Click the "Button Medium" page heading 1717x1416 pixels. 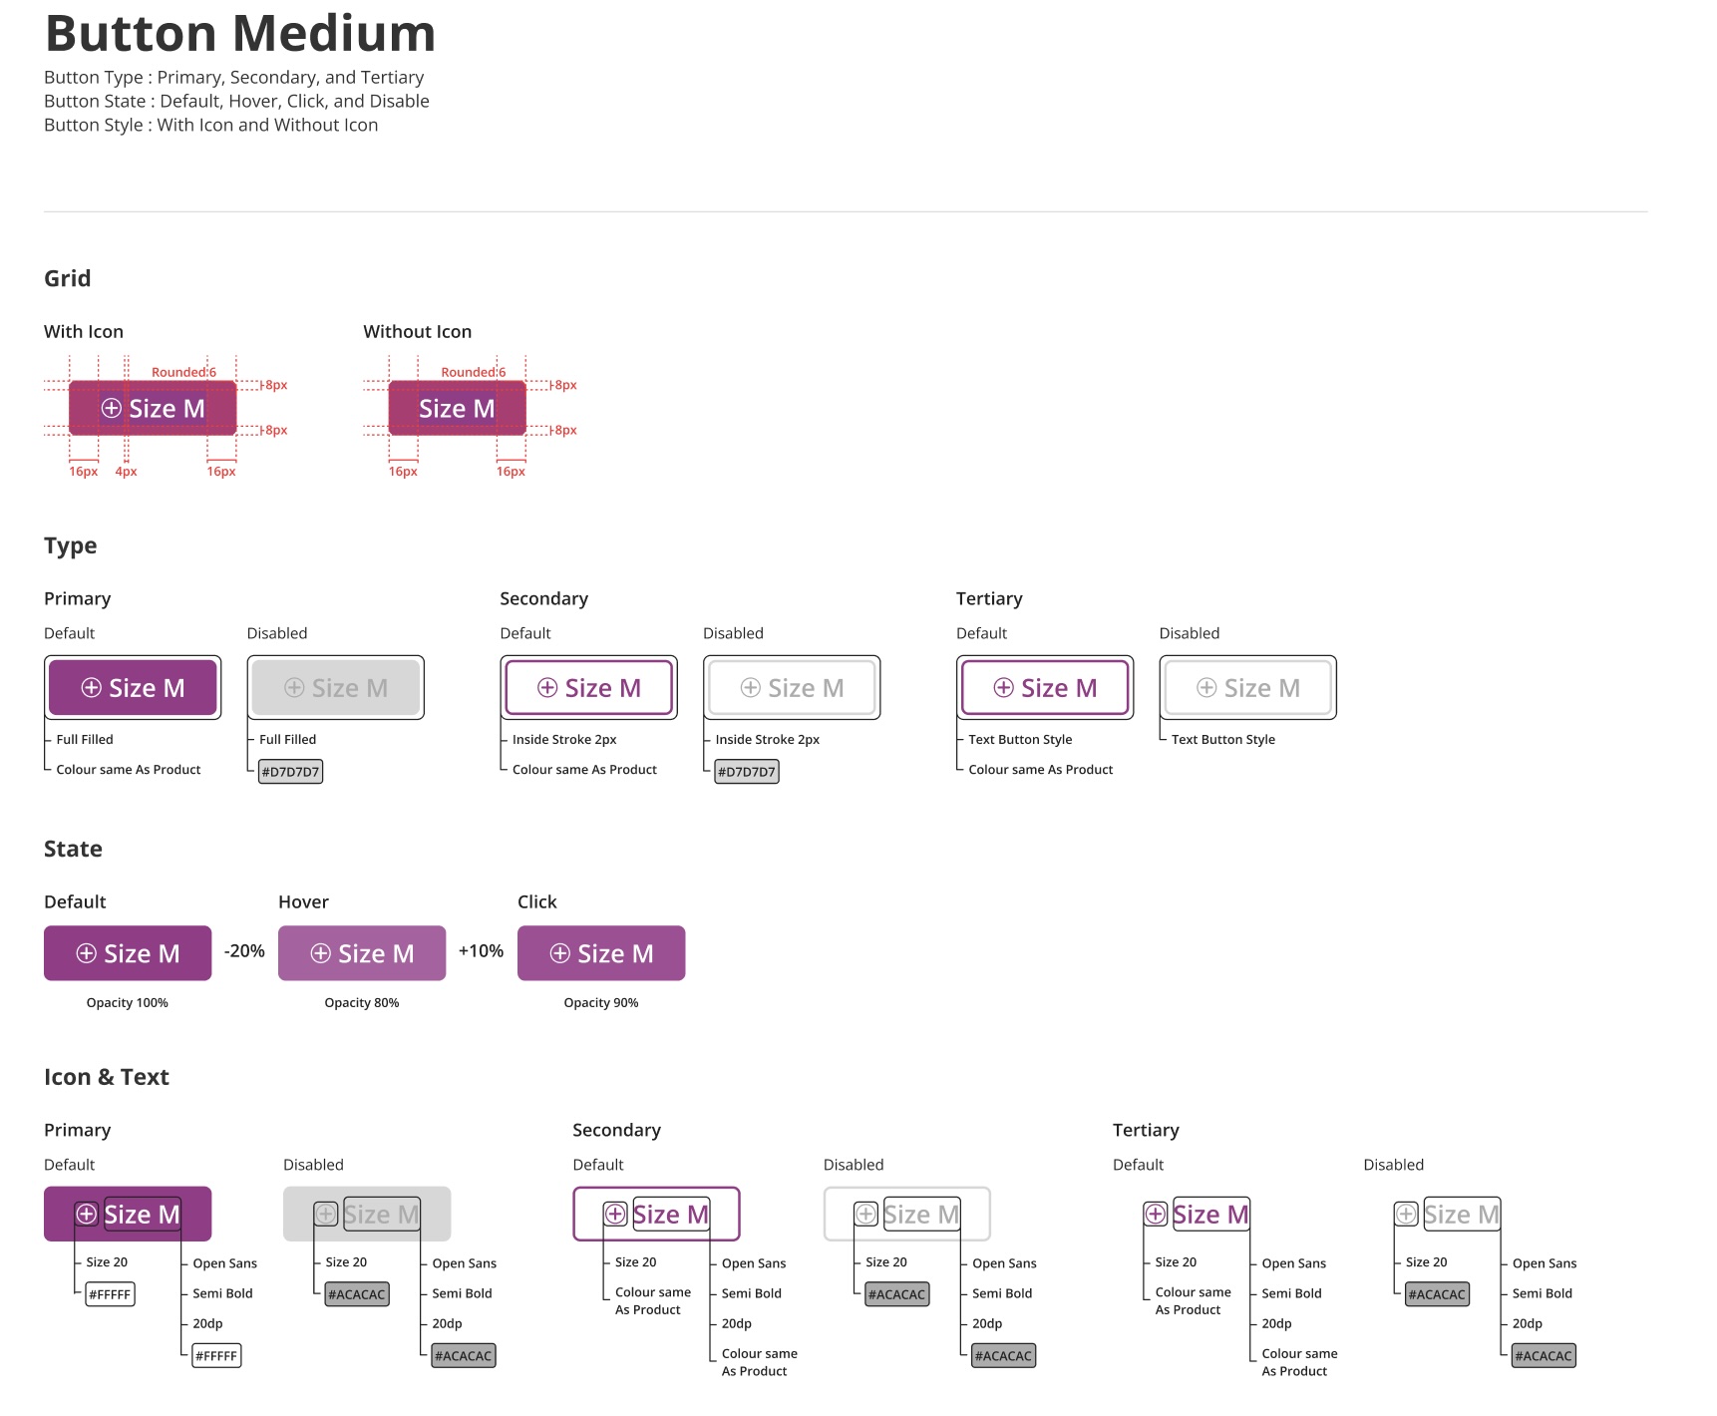pyautogui.click(x=240, y=33)
